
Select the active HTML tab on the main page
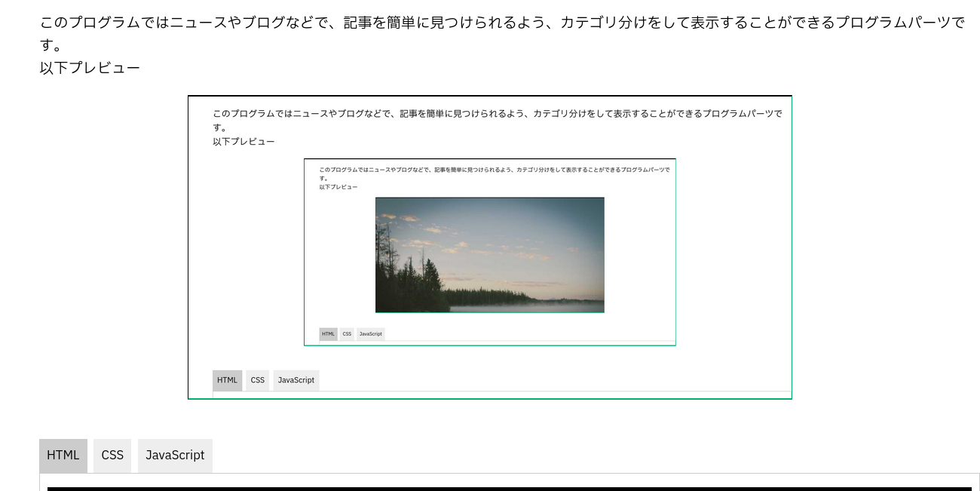pos(63,455)
